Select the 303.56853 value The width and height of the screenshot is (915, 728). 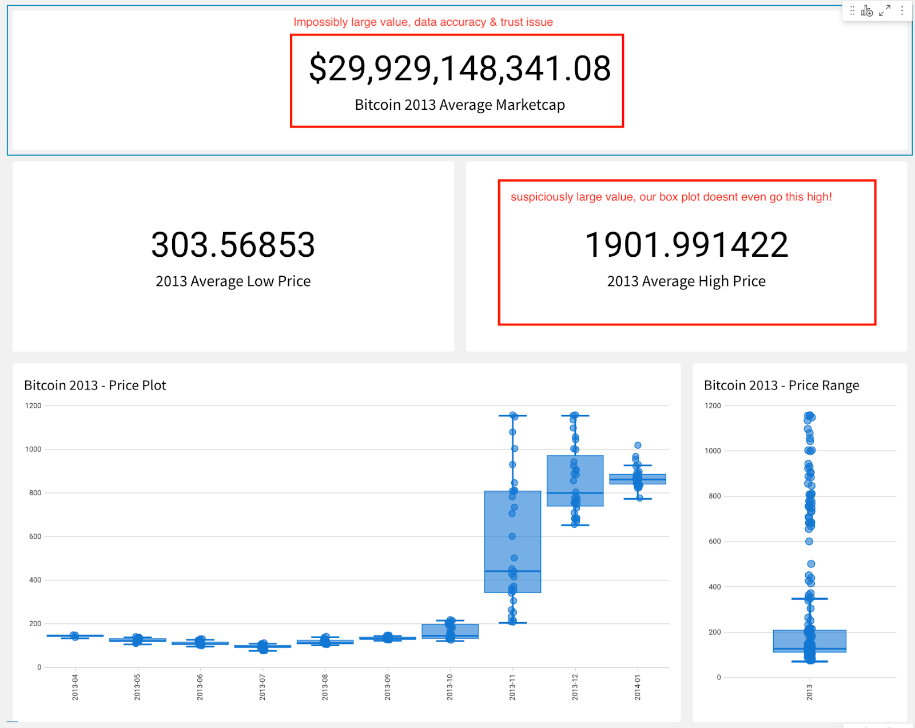(233, 245)
